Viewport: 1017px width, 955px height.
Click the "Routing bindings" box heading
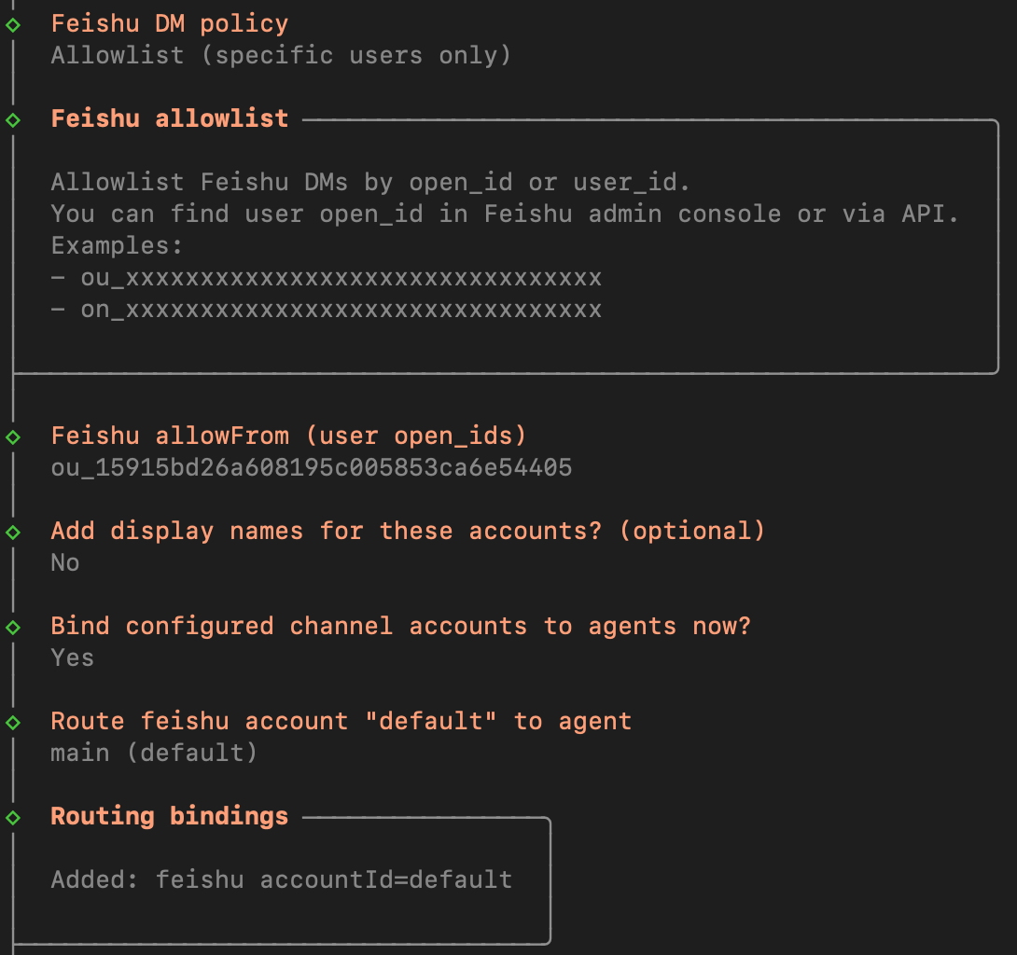tap(170, 816)
